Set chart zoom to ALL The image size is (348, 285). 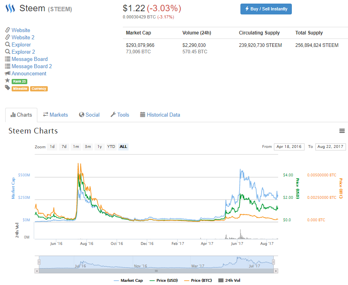(123, 147)
